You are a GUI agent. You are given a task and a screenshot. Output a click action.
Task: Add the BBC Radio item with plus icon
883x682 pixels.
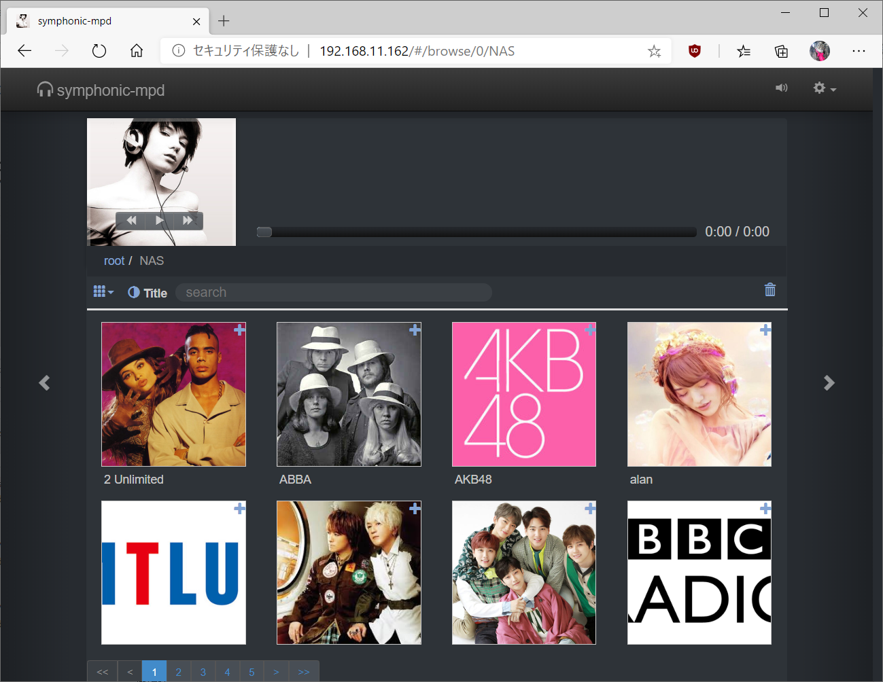tap(765, 509)
